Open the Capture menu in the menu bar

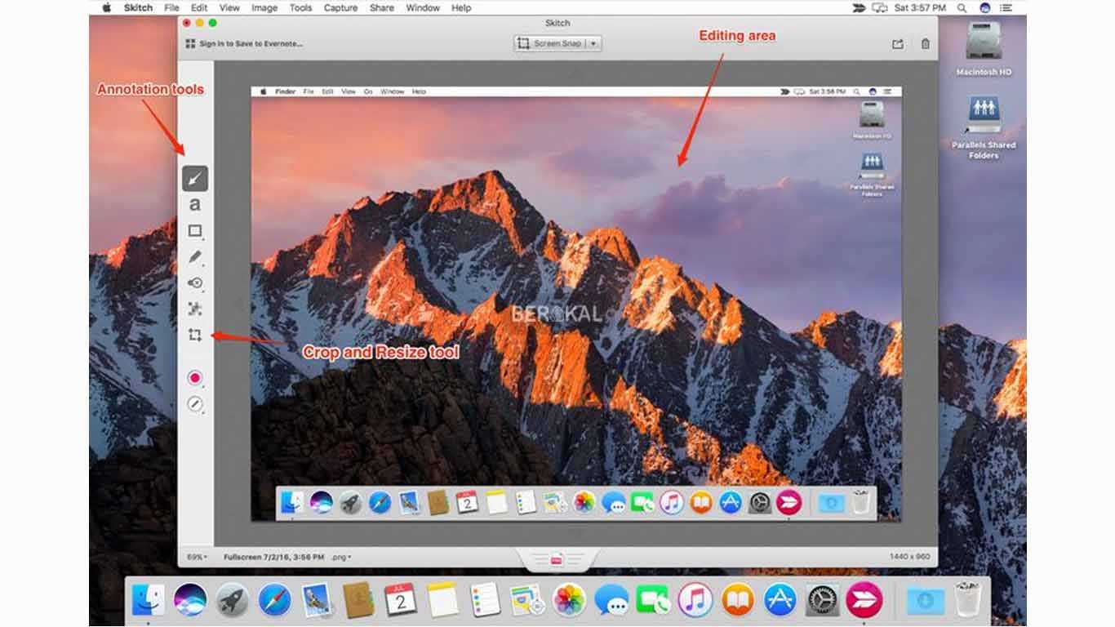(x=340, y=7)
